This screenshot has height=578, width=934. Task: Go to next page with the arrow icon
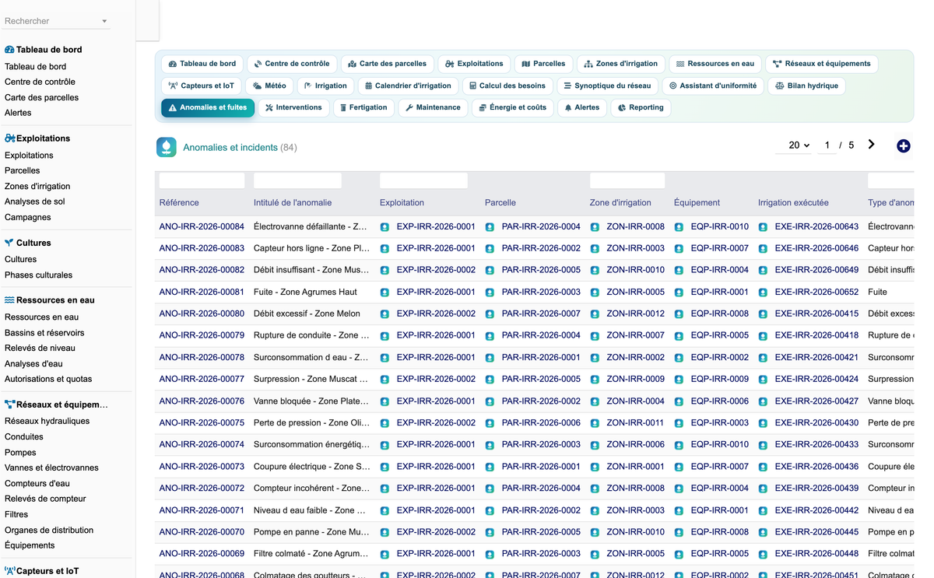[871, 145]
